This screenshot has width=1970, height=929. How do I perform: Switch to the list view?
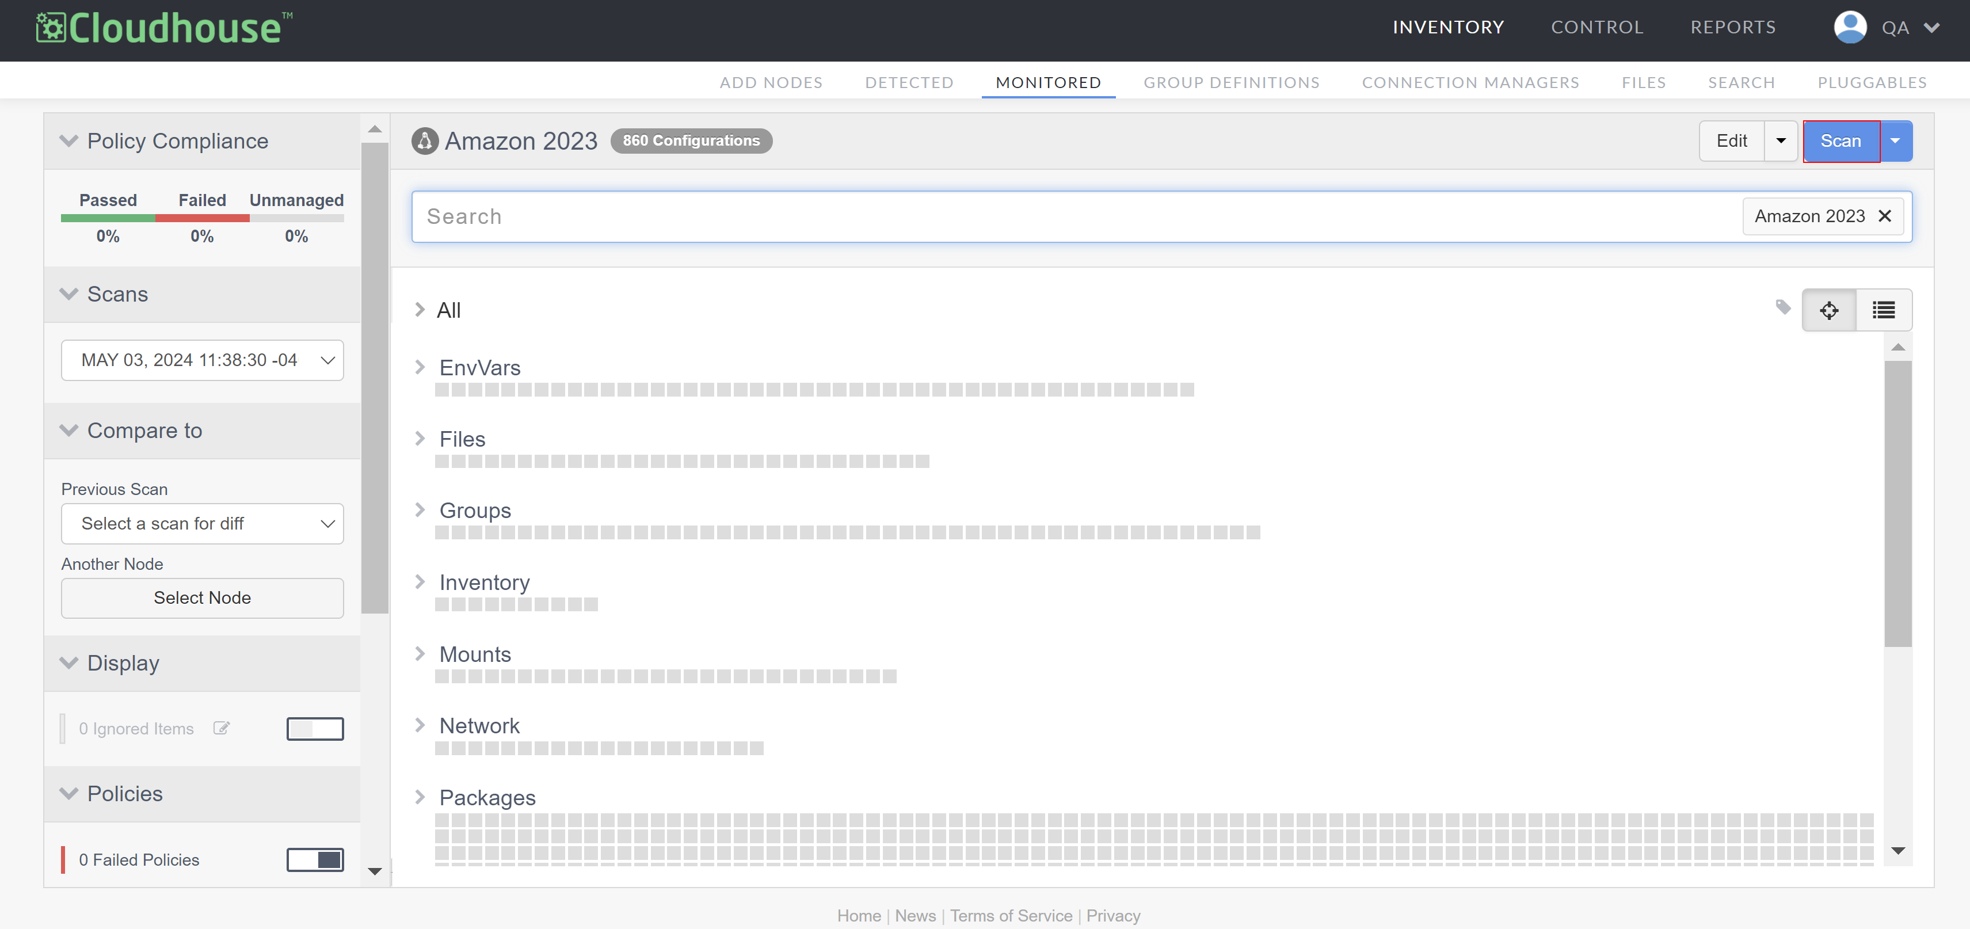pyautogui.click(x=1884, y=310)
